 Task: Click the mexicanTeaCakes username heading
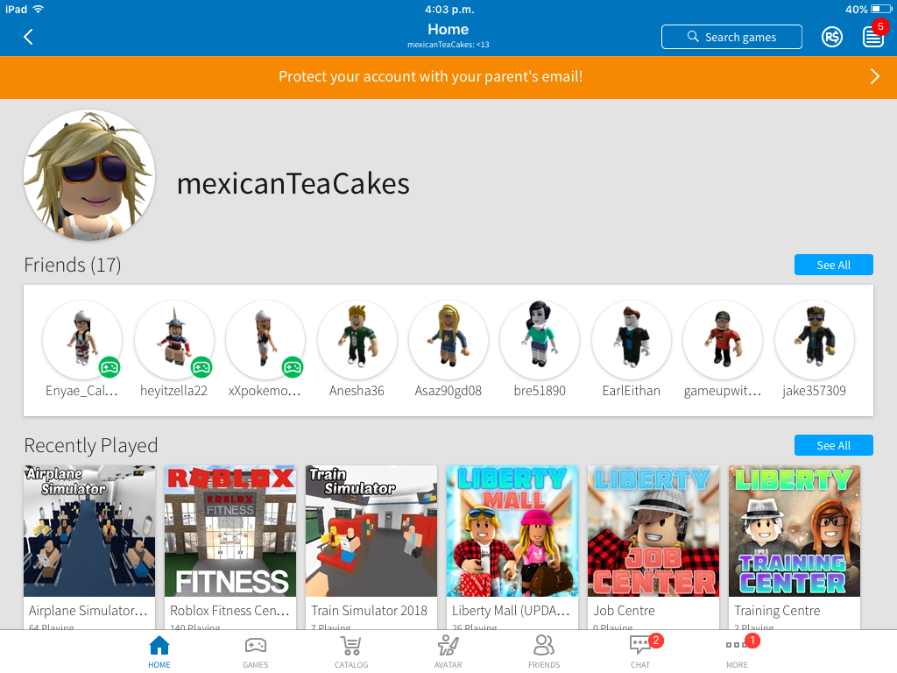tap(293, 184)
